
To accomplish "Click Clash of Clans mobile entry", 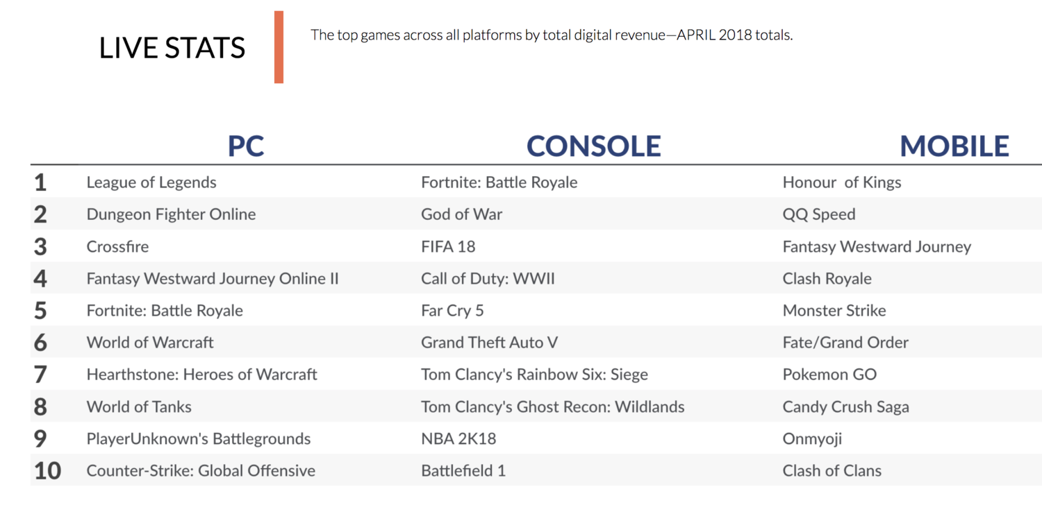I will [832, 471].
